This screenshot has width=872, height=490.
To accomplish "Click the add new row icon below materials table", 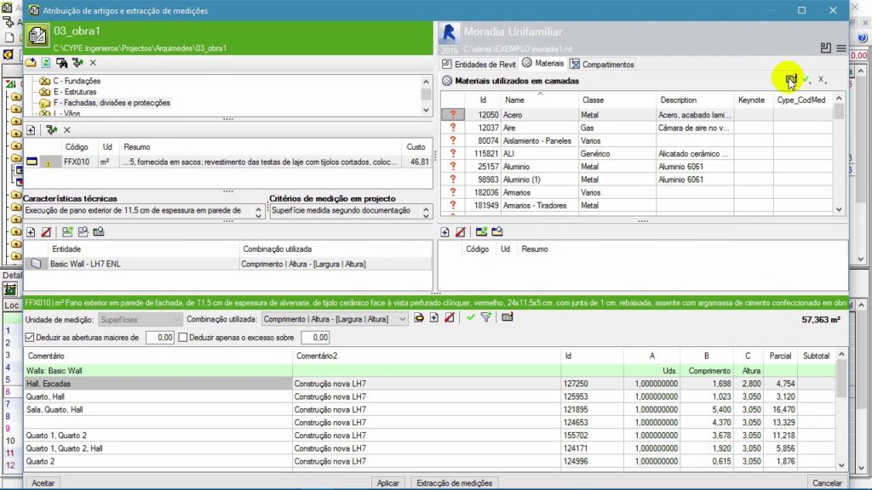I will [445, 231].
